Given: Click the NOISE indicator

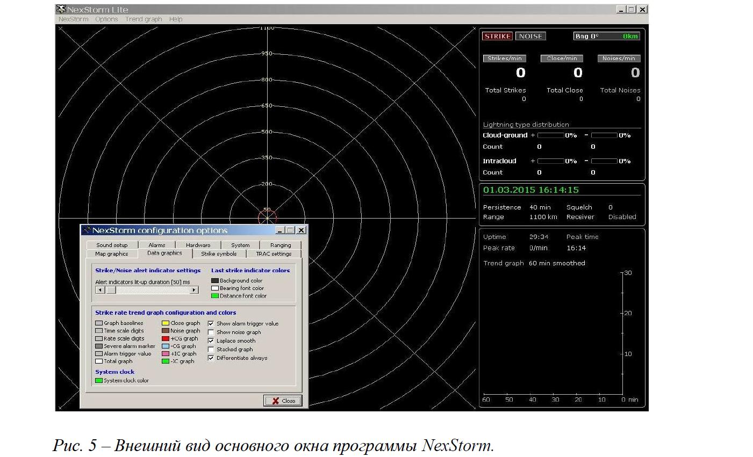Looking at the screenshot, I should point(530,37).
